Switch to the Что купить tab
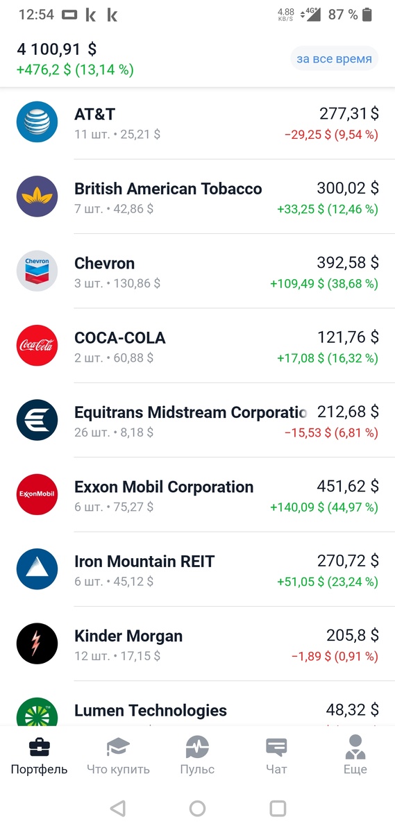 click(118, 756)
